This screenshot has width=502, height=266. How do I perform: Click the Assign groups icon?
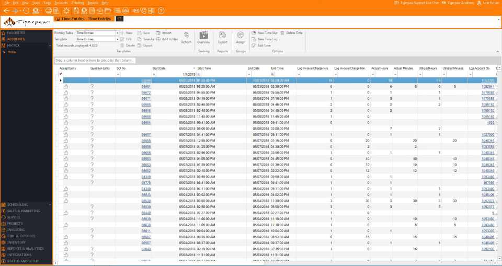coord(241,35)
